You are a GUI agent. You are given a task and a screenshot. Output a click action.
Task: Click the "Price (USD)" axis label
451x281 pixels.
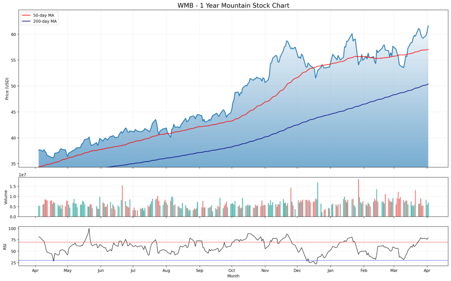coord(7,88)
